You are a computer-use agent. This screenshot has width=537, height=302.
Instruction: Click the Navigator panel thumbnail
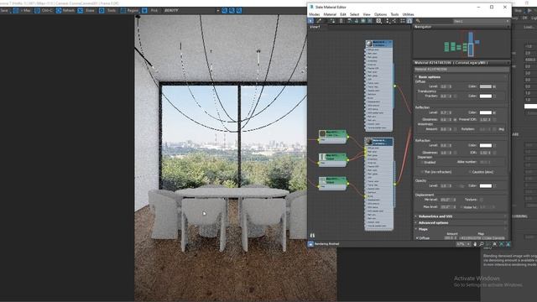[x=461, y=44]
